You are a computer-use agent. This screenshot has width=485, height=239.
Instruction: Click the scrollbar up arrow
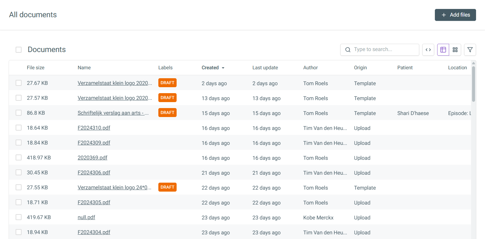[473, 63]
